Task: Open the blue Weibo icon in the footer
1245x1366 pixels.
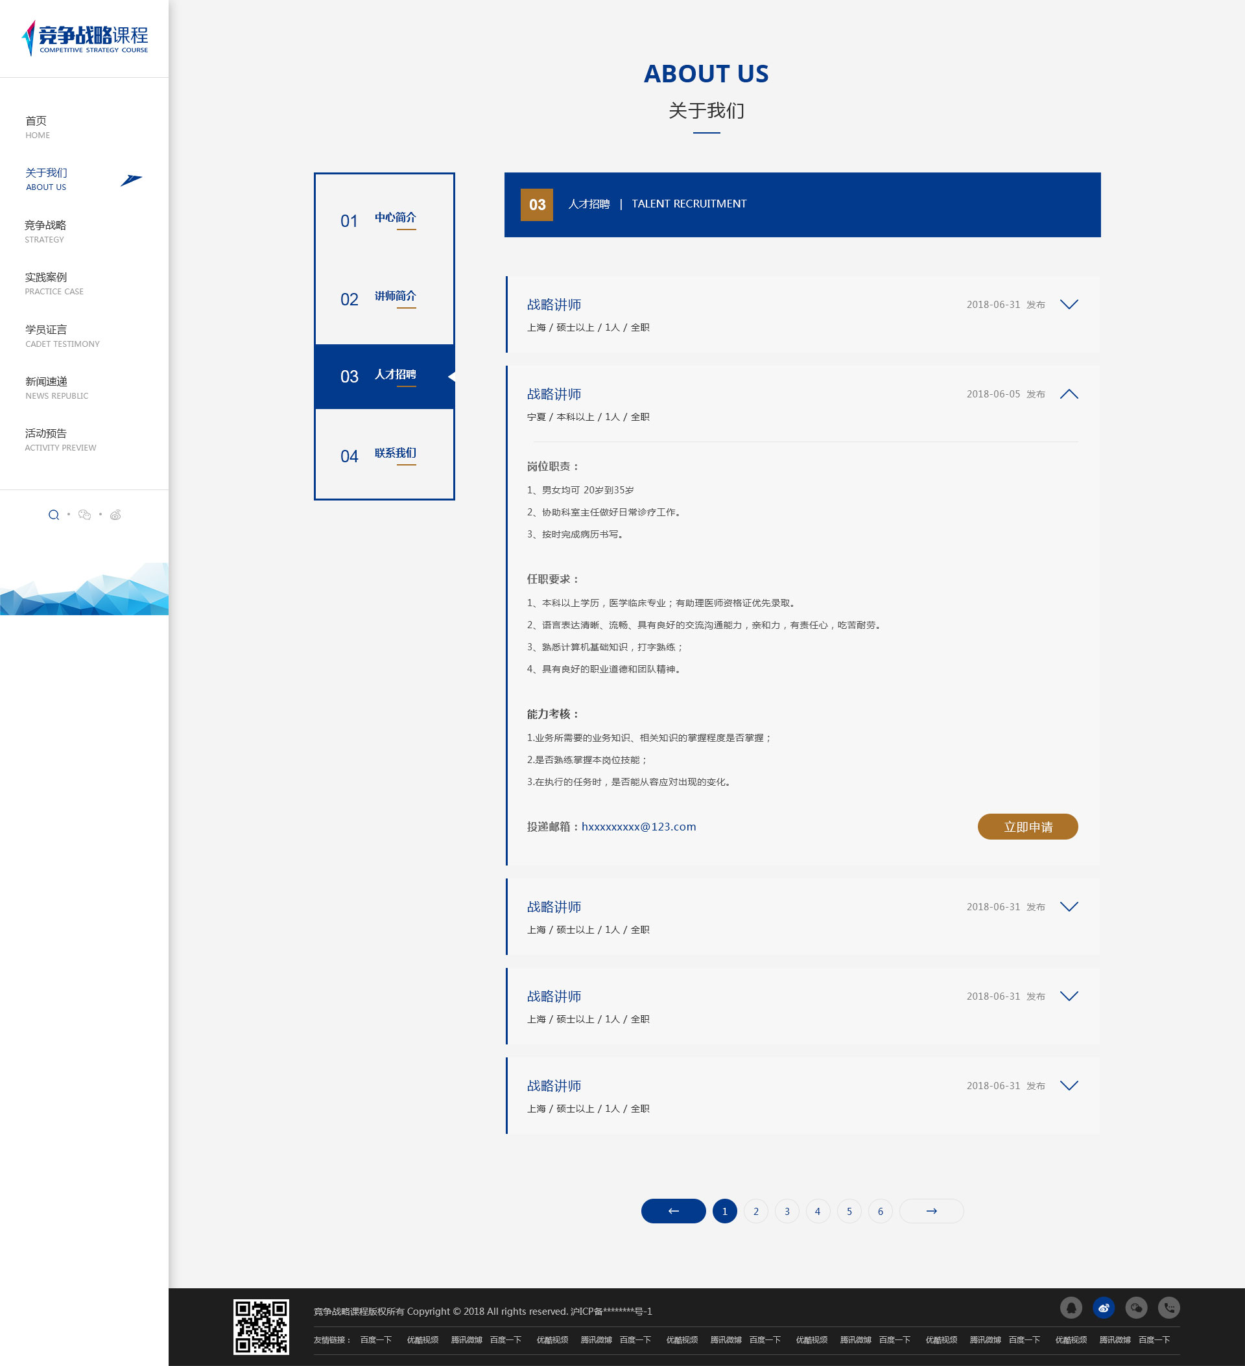Action: [1104, 1307]
